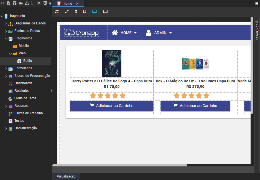Click the Fontes de Dados tree icon

11,31
